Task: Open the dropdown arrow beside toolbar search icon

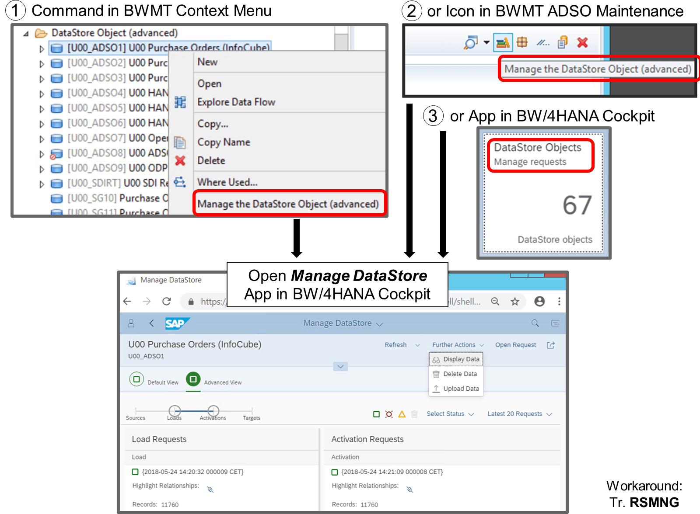Action: tap(486, 42)
